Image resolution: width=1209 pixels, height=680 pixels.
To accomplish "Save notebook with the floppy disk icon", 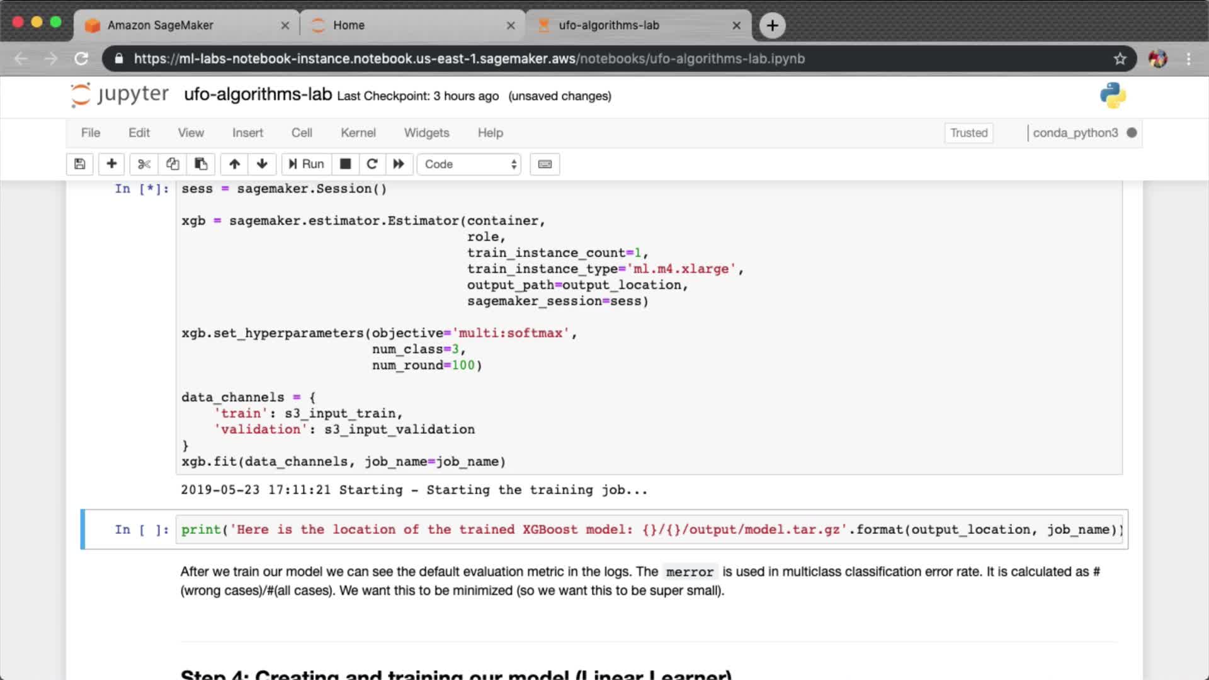I will click(79, 164).
